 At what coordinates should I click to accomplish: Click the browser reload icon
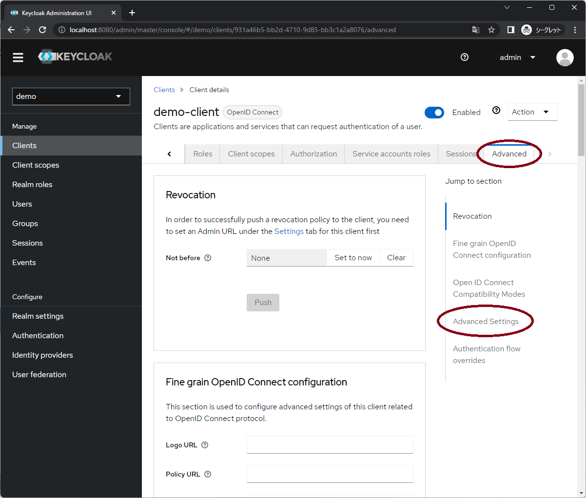(42, 30)
